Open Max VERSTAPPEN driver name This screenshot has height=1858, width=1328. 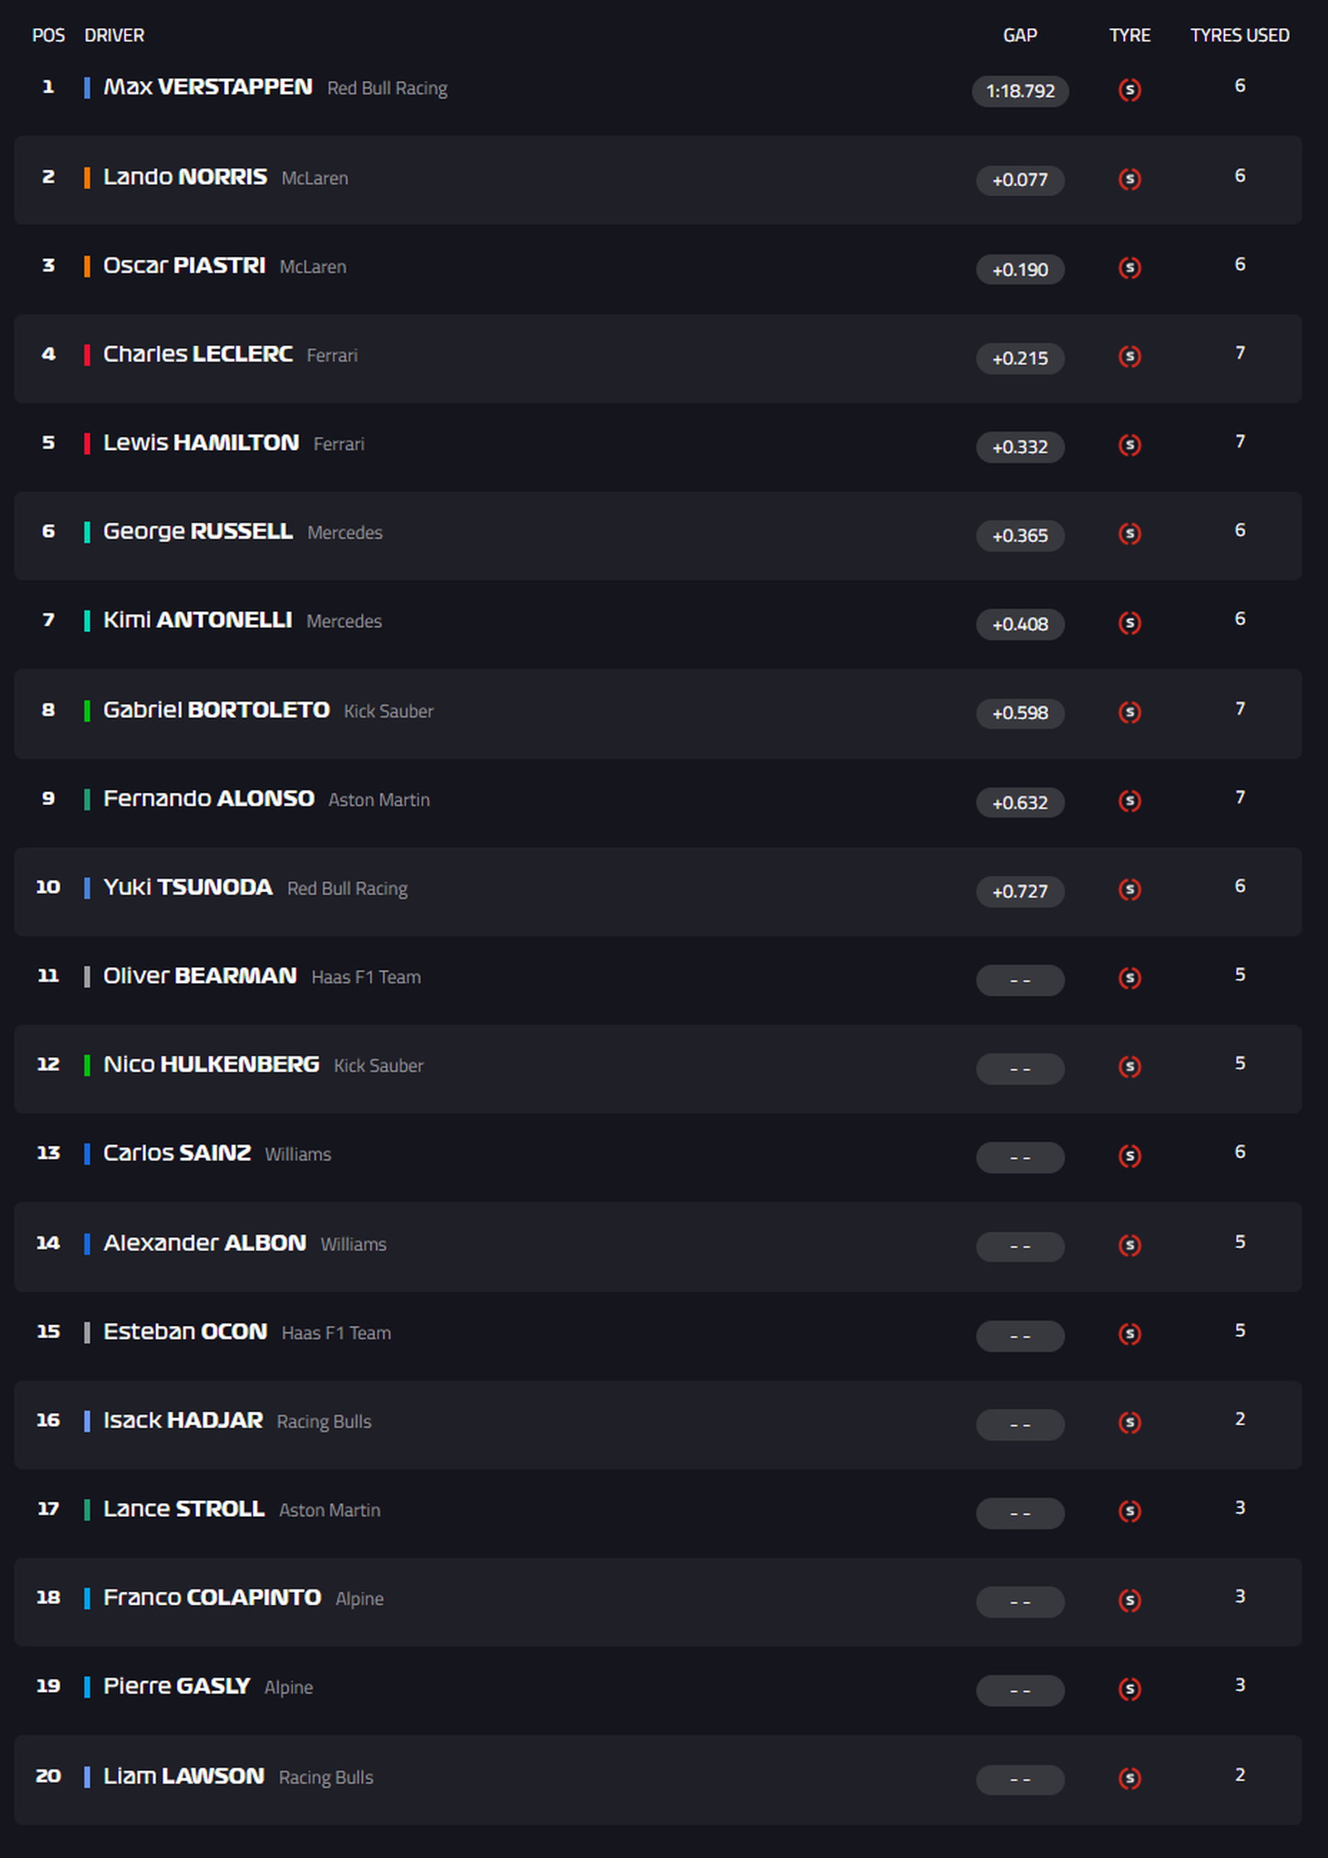207,87
